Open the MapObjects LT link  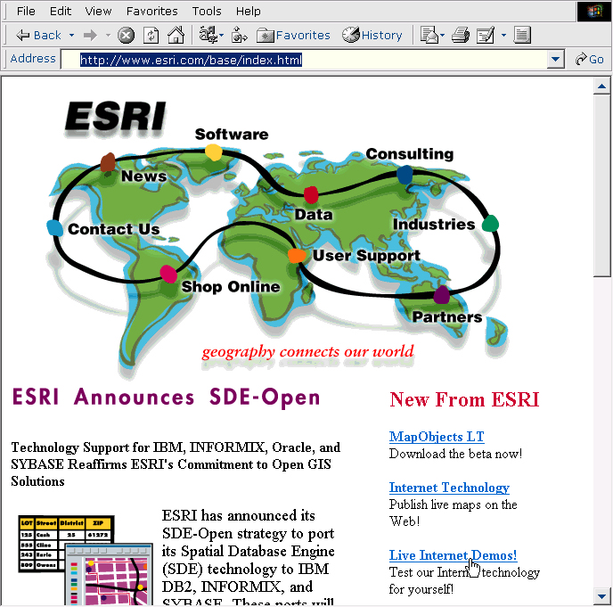point(437,437)
